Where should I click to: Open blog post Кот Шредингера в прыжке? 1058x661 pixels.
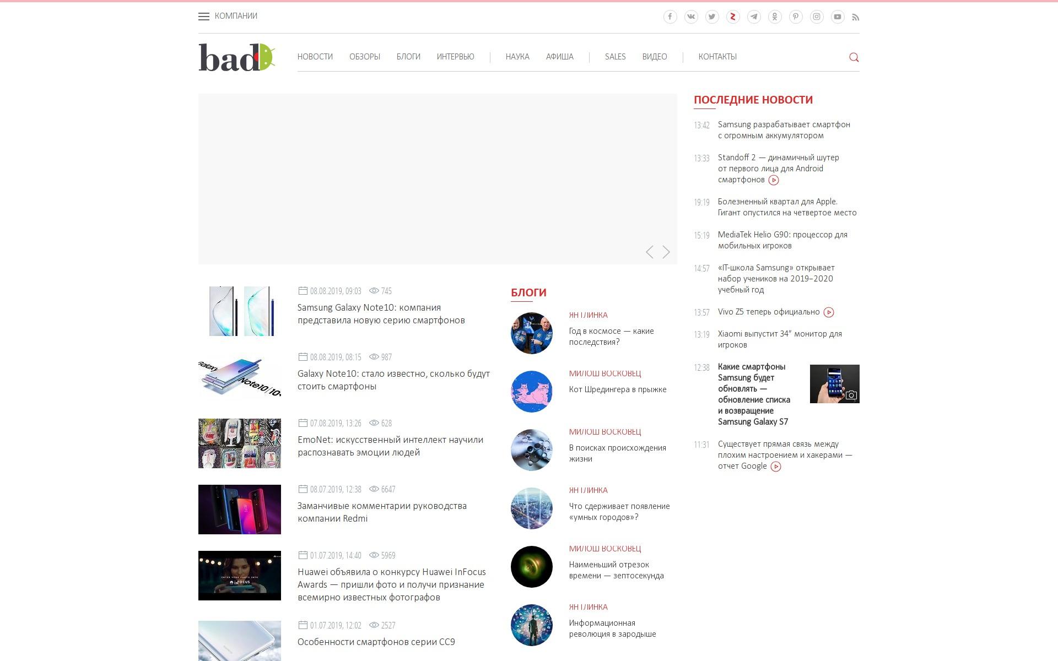tap(618, 389)
